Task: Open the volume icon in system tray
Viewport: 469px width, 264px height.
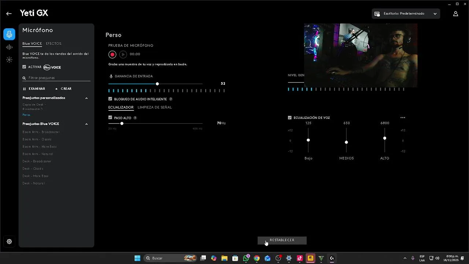Action: pyautogui.click(x=437, y=258)
